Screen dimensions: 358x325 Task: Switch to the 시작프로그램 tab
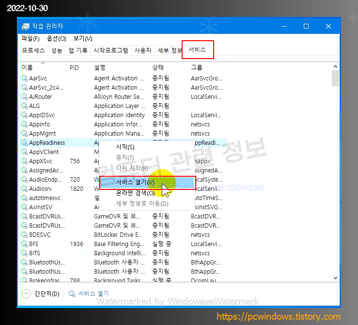click(x=111, y=50)
